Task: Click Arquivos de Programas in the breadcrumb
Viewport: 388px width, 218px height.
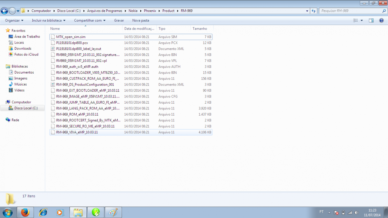Action: 104,11
